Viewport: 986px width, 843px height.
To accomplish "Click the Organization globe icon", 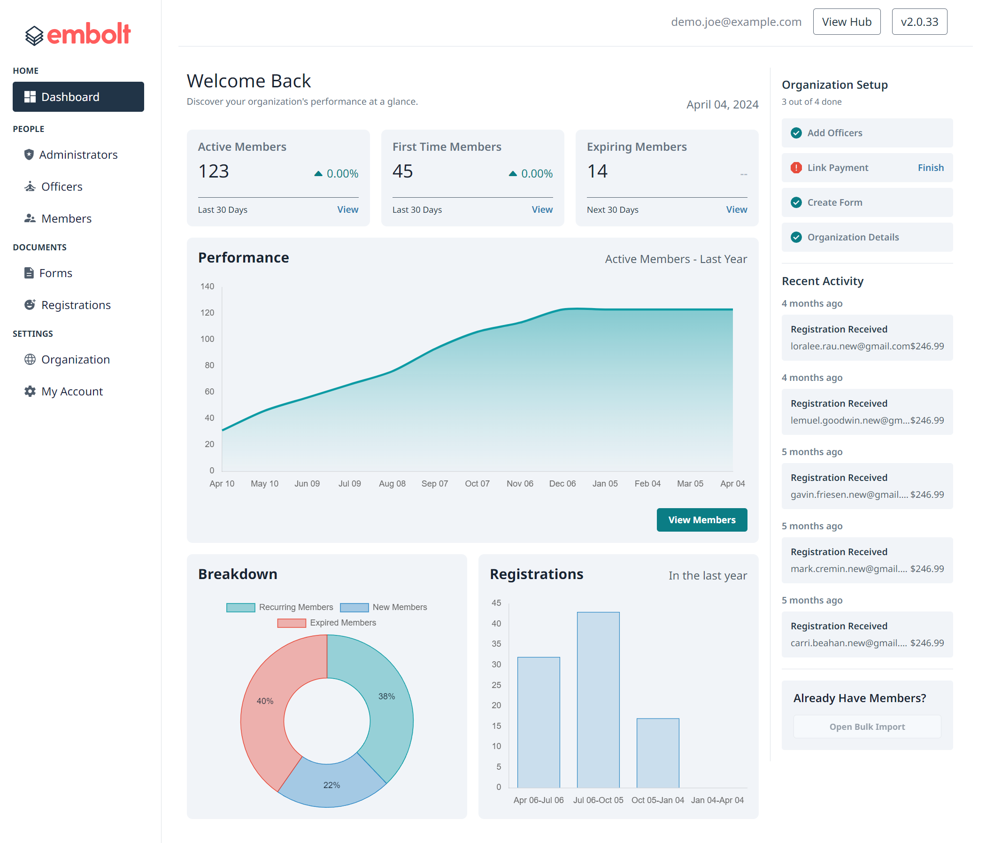I will pos(30,359).
